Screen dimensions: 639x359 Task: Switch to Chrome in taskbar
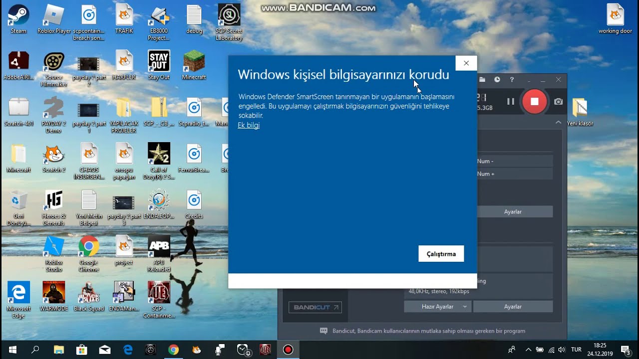(x=173, y=350)
